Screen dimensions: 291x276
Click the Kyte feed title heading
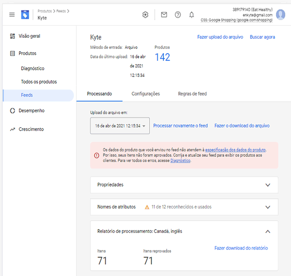click(96, 37)
